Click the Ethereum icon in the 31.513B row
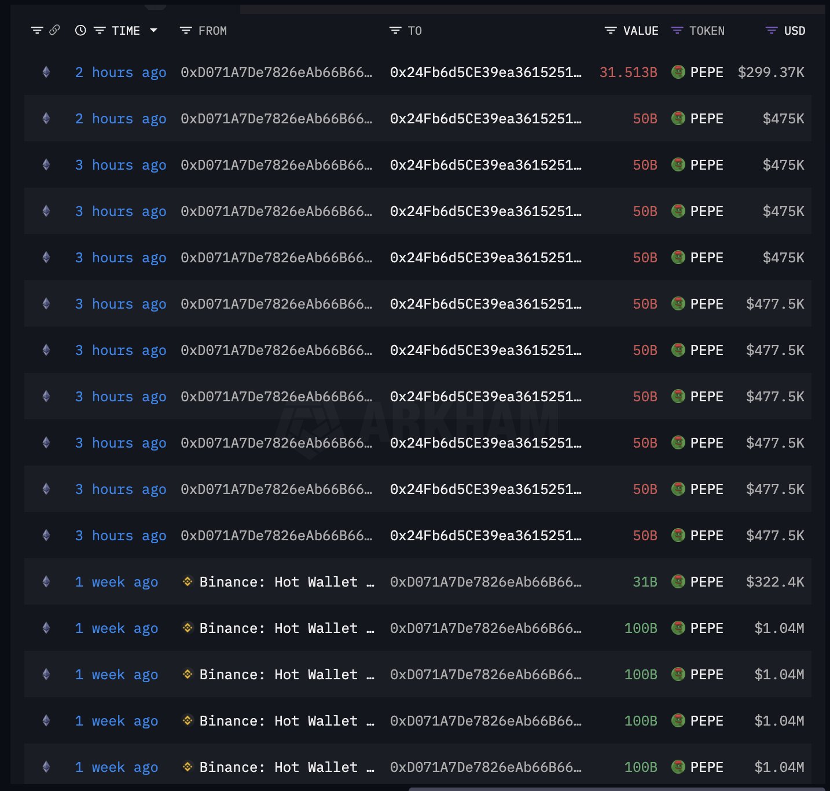The width and height of the screenshot is (830, 791). pos(46,72)
